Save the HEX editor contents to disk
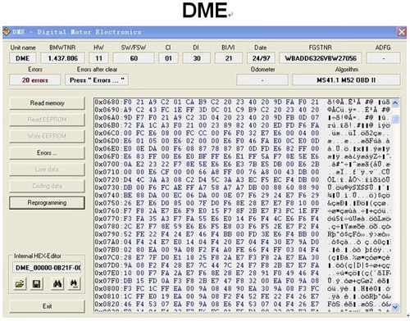Viewport: 410px width, 321px height. click(x=37, y=284)
